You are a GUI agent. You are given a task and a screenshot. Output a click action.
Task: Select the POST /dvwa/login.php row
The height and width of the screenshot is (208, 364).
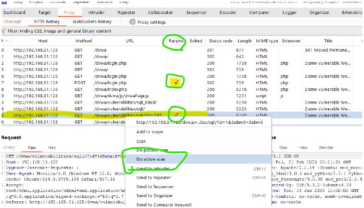click(x=182, y=83)
